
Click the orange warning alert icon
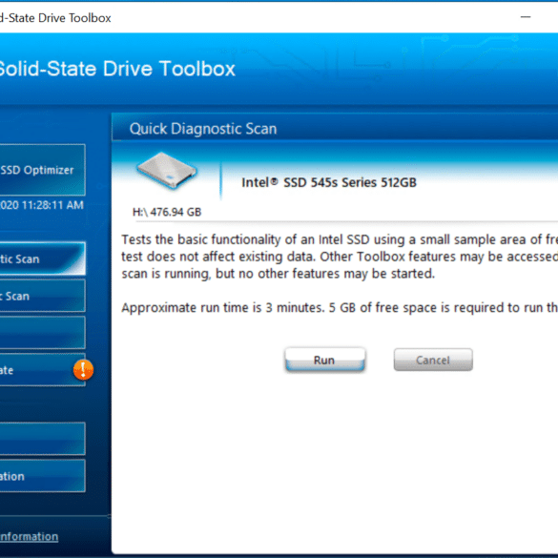tap(83, 370)
